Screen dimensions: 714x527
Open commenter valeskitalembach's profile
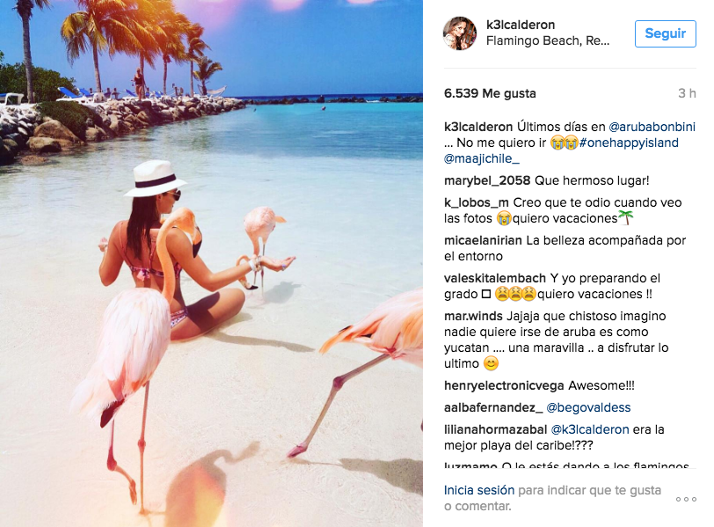click(495, 278)
